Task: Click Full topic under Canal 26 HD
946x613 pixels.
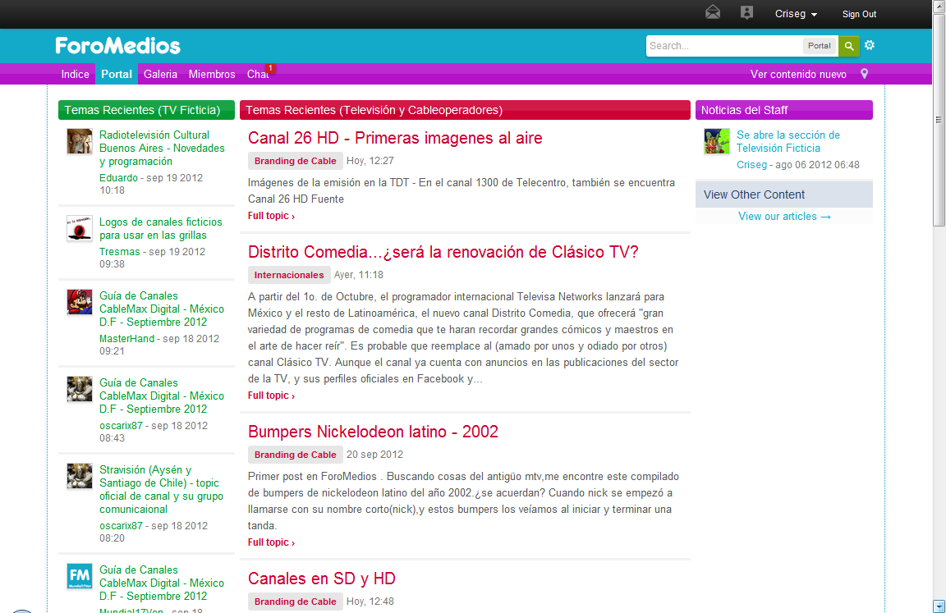Action: click(271, 216)
